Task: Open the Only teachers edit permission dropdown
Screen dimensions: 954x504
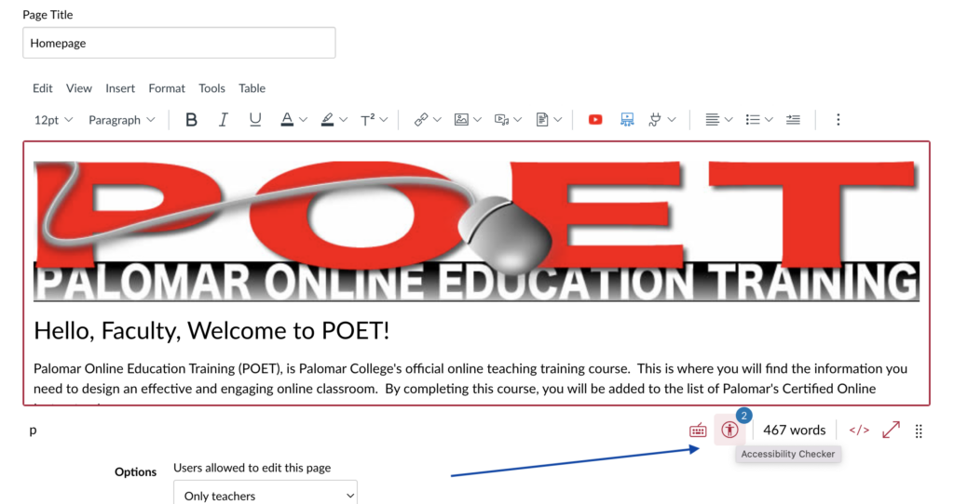Action: pyautogui.click(x=266, y=493)
